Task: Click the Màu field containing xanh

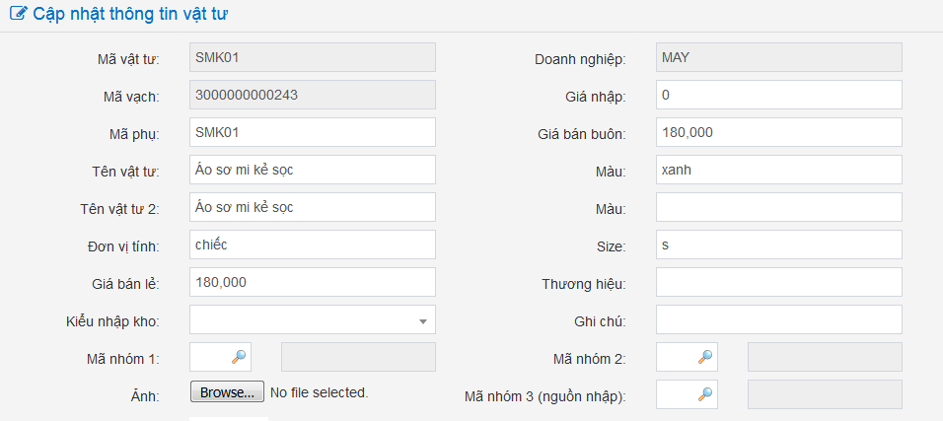Action: 778,170
